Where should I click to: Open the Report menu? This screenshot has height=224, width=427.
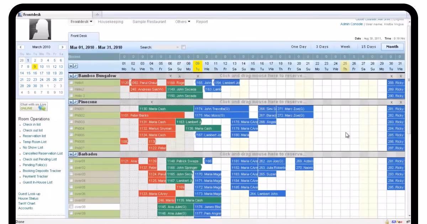click(202, 22)
